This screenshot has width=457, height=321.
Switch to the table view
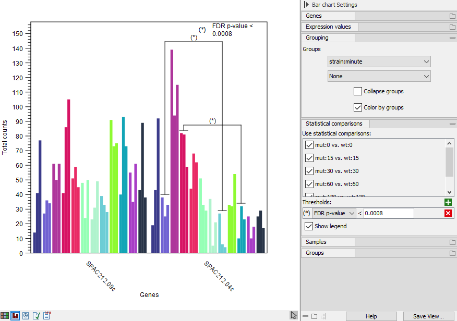(5, 315)
